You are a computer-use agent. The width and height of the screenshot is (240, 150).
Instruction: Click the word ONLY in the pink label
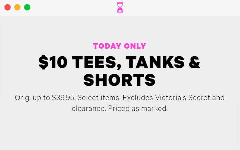click(135, 46)
